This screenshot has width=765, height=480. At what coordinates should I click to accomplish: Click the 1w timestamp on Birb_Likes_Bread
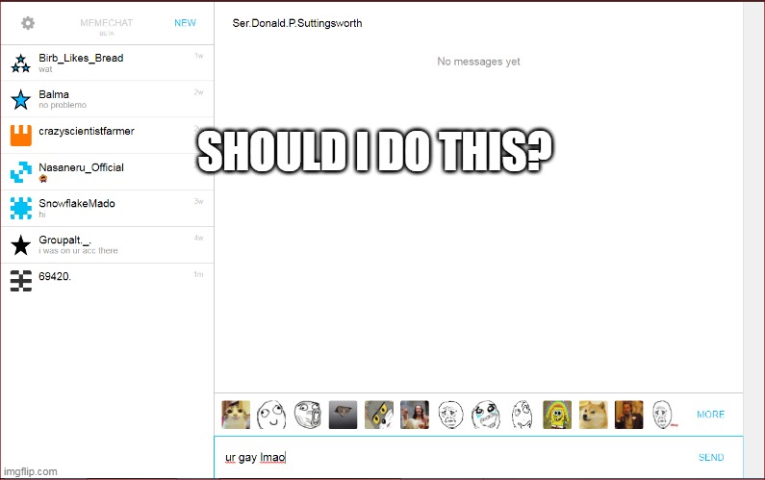click(x=198, y=56)
